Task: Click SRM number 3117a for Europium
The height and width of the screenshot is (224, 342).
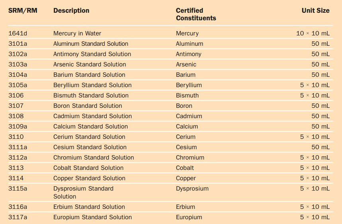Action: click(x=18, y=217)
